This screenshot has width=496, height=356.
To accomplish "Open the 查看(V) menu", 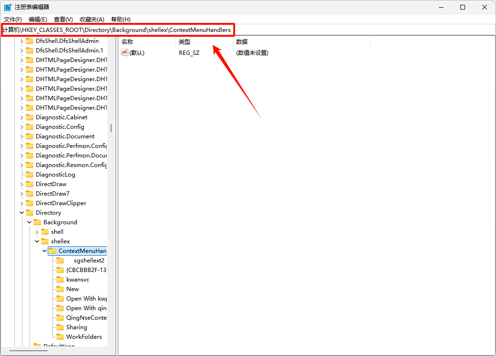I will coord(63,19).
